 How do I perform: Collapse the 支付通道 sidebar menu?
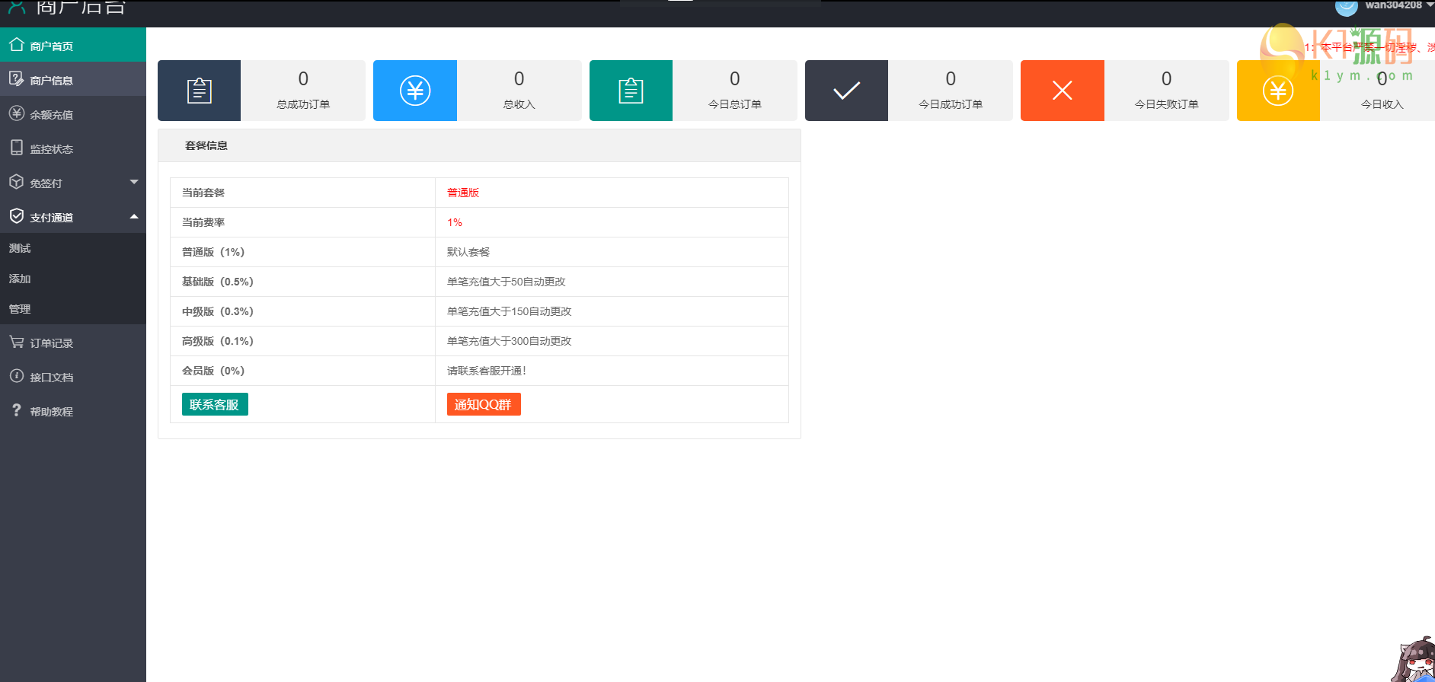[x=72, y=217]
